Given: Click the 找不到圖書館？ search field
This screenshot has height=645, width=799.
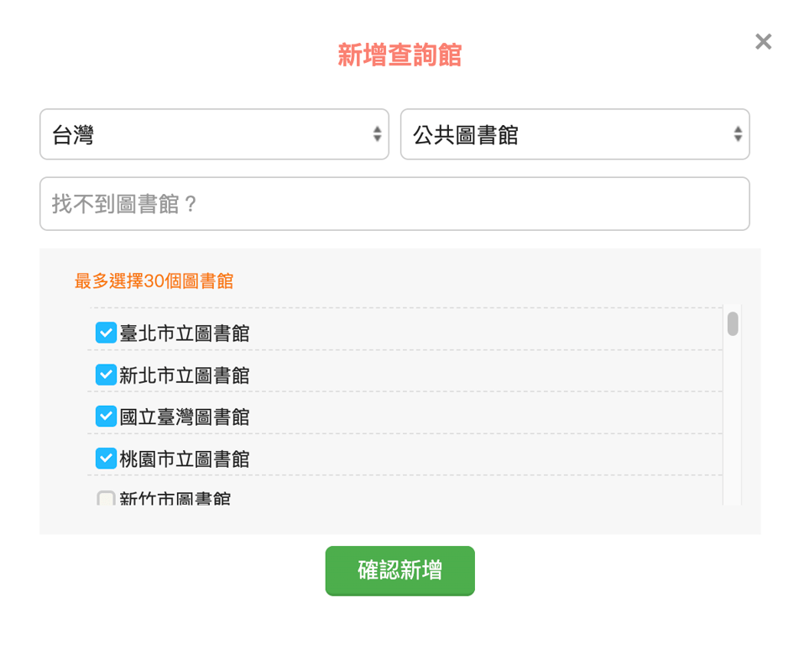Looking at the screenshot, I should (394, 204).
